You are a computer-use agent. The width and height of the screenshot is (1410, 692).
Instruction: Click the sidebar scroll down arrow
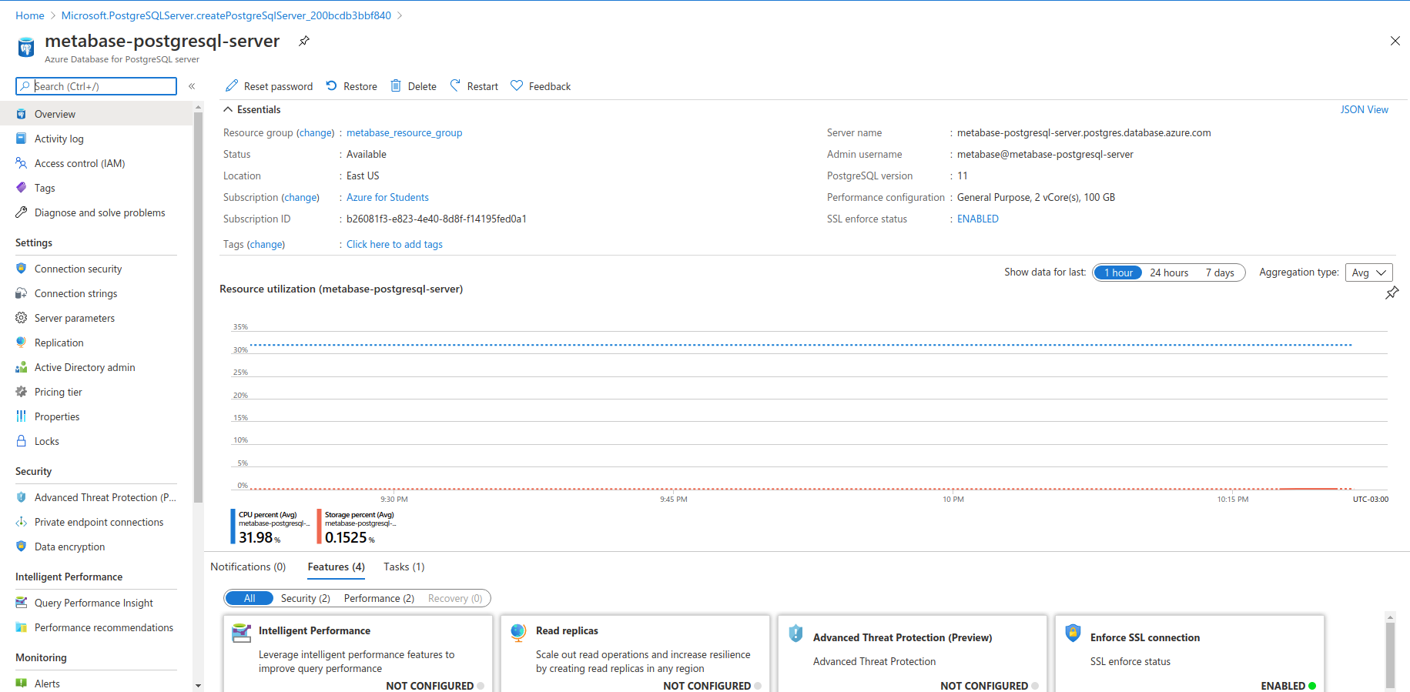click(x=198, y=685)
